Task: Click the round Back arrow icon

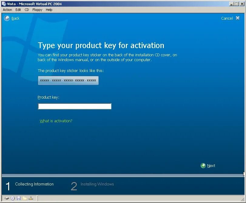Action: tap(7, 18)
